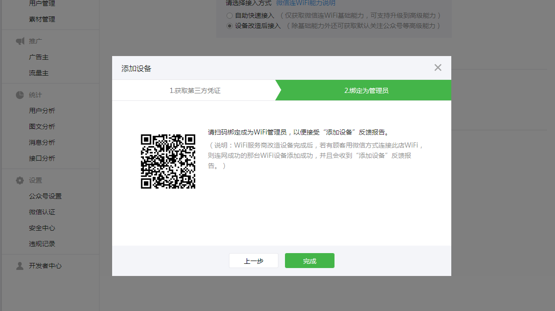Select step tab 2.绑定为管理员
555x311 pixels.
coord(366,91)
